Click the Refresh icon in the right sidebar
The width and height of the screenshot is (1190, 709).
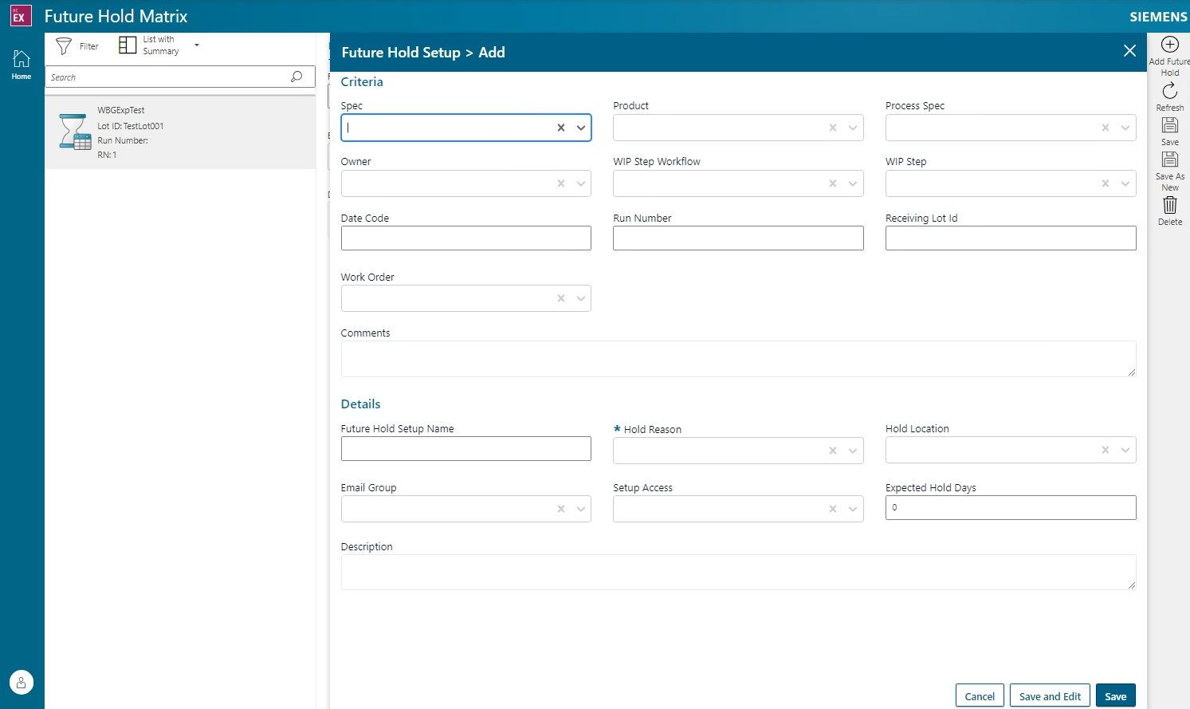tap(1169, 92)
